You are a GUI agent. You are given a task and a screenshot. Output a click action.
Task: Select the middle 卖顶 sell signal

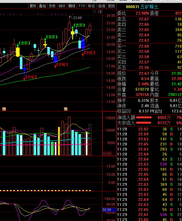point(52,37)
